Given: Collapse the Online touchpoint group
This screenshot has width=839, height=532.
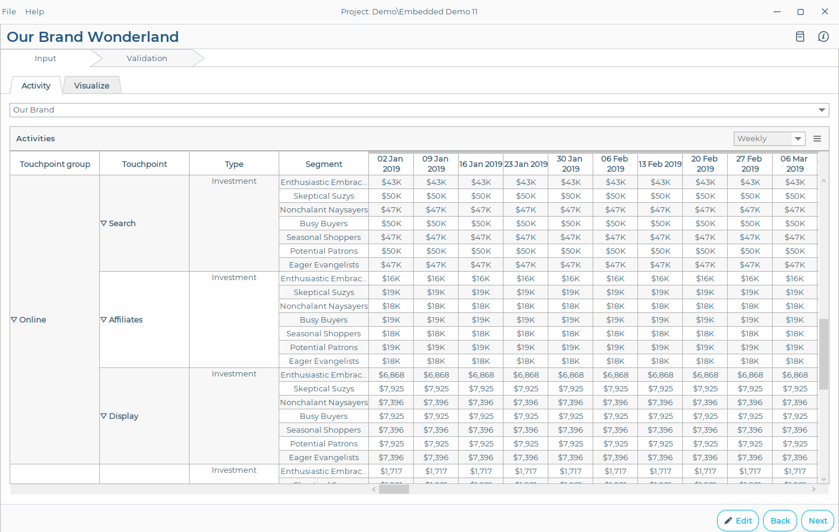Looking at the screenshot, I should (x=14, y=320).
